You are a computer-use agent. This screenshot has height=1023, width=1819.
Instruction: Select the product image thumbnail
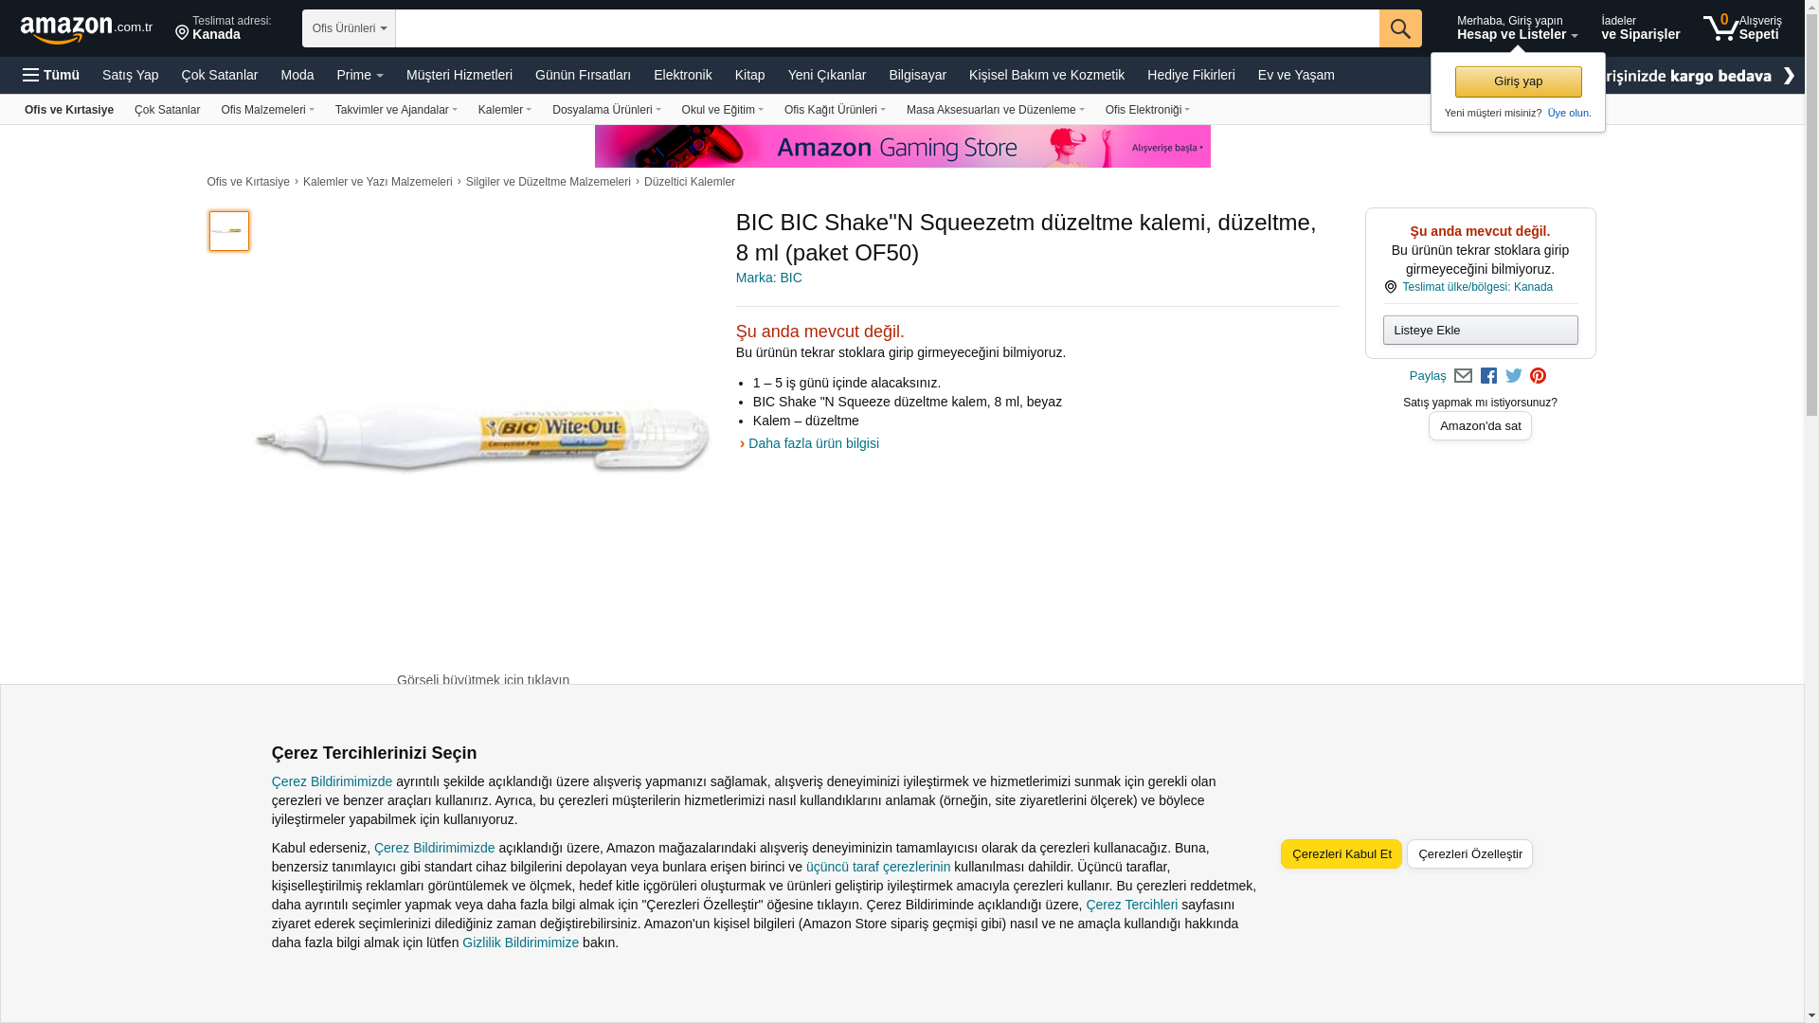[x=229, y=231]
